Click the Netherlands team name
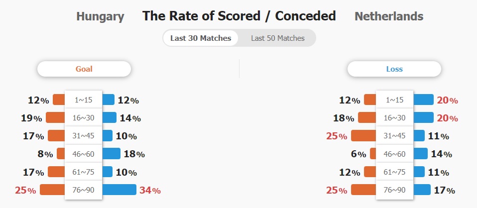This screenshot has width=477, height=208. click(x=389, y=16)
